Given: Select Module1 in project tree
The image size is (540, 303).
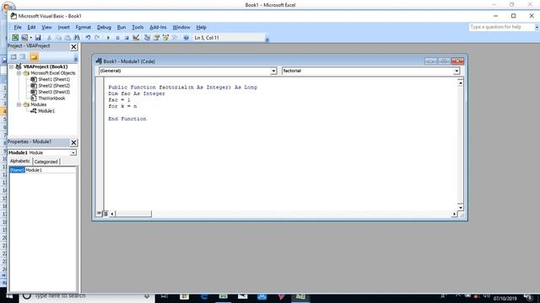Looking at the screenshot, I should [46, 111].
